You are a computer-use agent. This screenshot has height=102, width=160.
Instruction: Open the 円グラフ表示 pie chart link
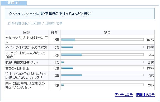124,95
